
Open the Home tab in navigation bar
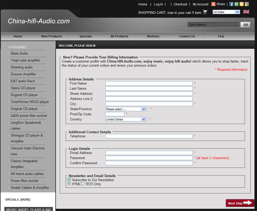pyautogui.click(x=18, y=36)
